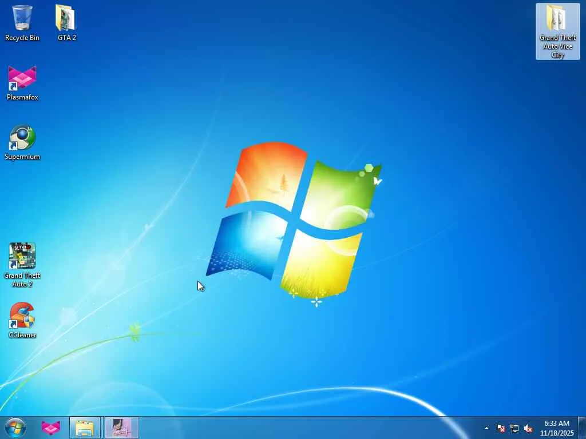Select the Supermium browser shortcut
586x439 pixels.
(x=22, y=142)
